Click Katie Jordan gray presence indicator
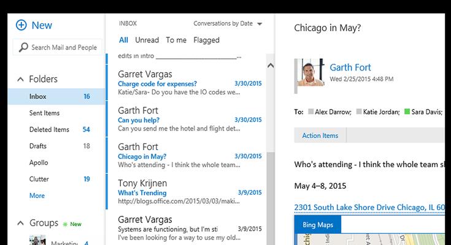The height and width of the screenshot is (245, 451). pyautogui.click(x=359, y=111)
